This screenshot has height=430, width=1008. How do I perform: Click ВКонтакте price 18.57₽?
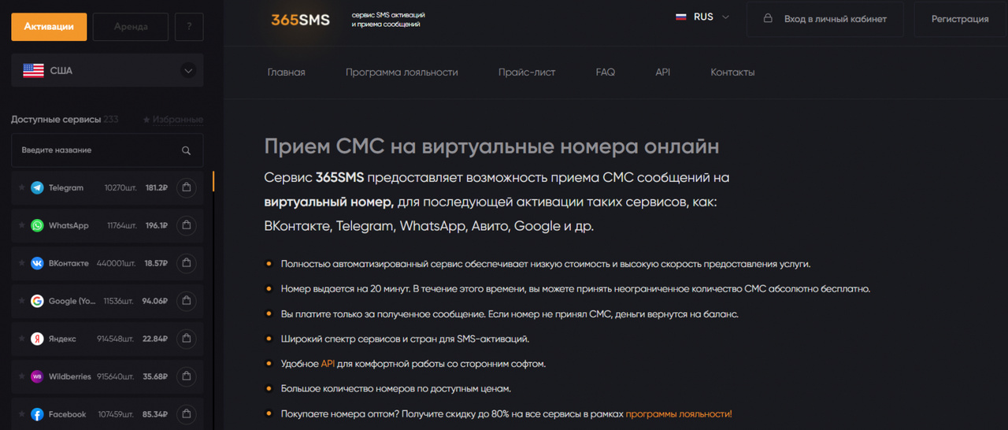tap(156, 263)
